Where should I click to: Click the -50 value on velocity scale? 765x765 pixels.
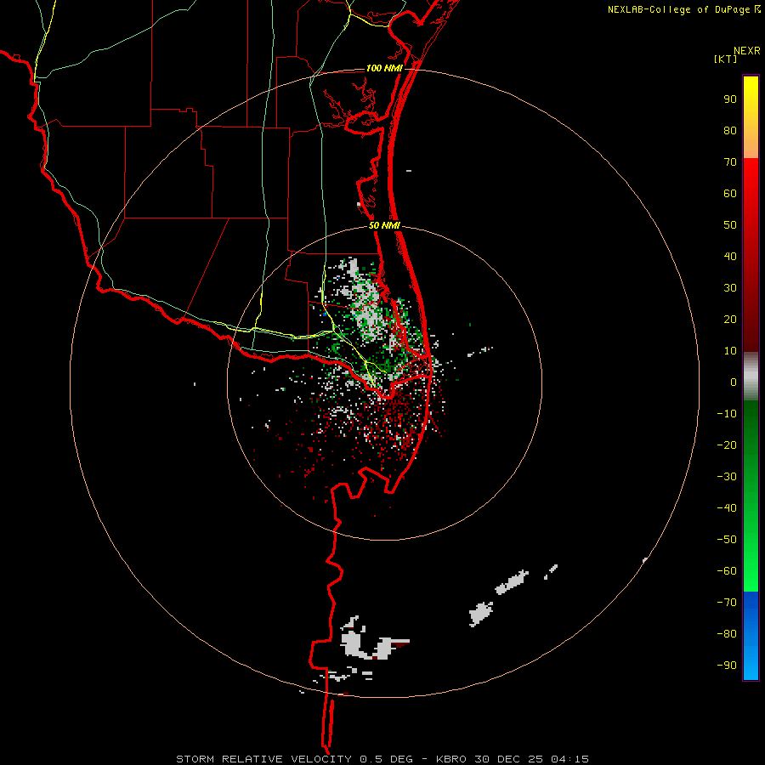tap(727, 539)
